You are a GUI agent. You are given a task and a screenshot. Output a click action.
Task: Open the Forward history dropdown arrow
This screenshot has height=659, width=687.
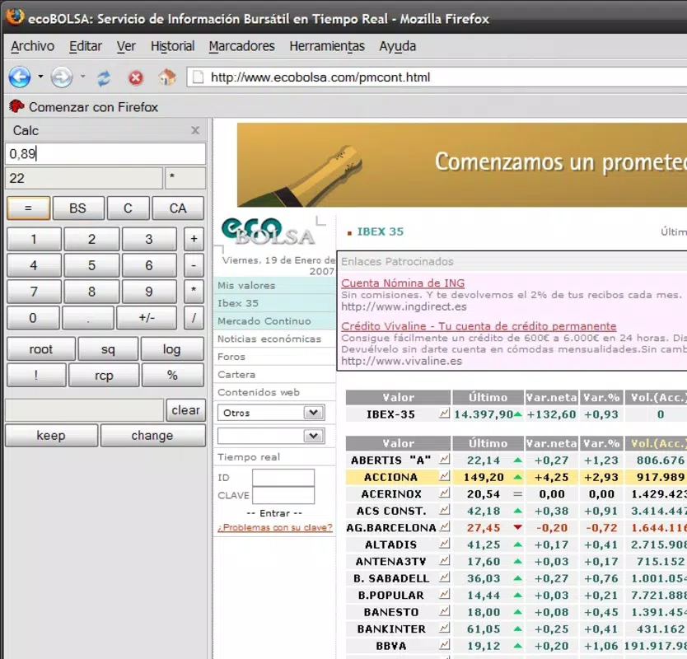pyautogui.click(x=82, y=77)
